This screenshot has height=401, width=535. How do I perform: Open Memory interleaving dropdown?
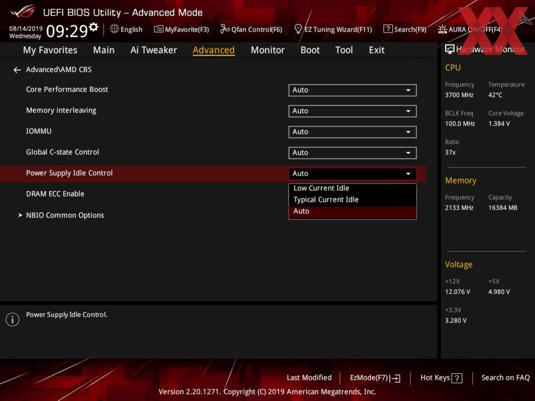coord(352,111)
